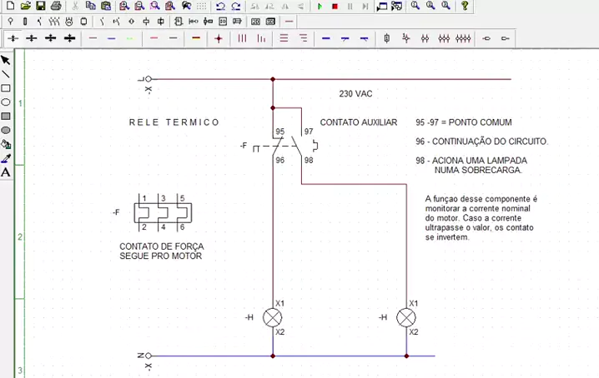Select the arrow pointer tool

pyautogui.click(x=6, y=60)
